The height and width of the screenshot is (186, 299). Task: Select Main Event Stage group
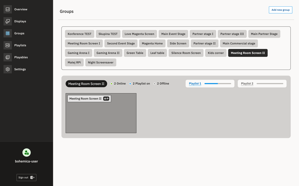173,34
